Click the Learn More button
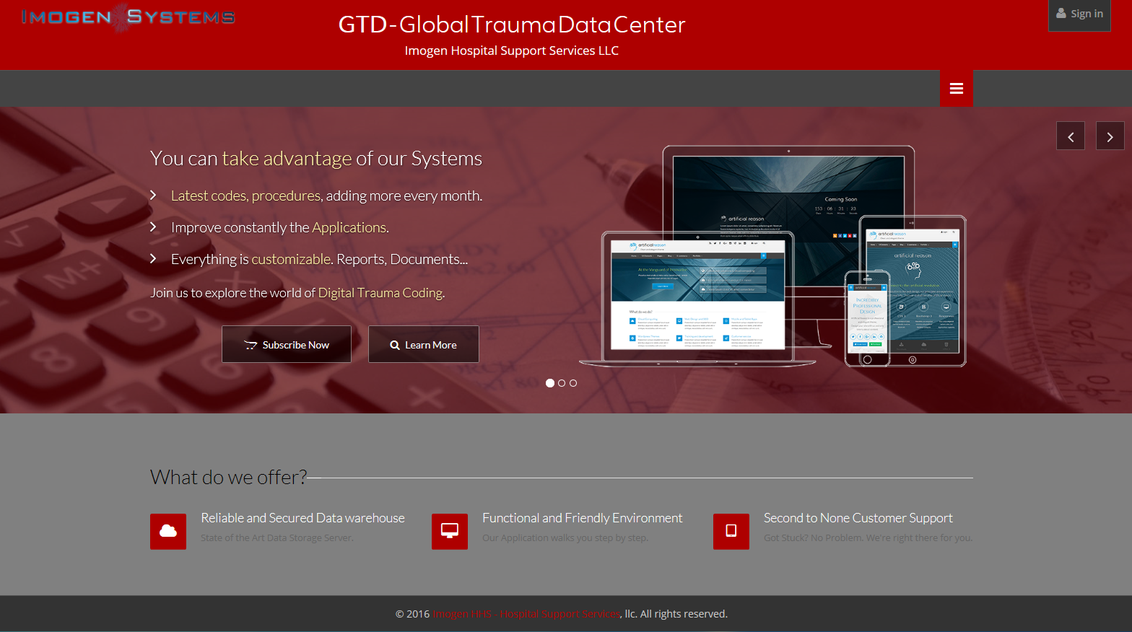Screen dimensions: 1132x632 424,345
